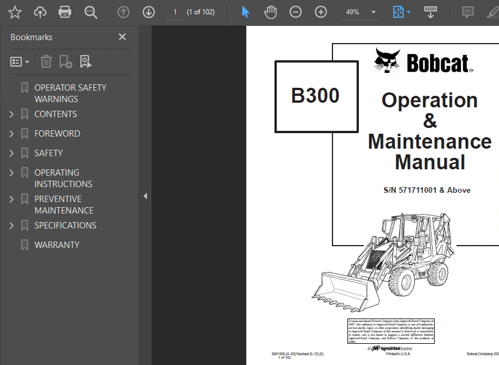The width and height of the screenshot is (499, 365).
Task: Click the page number input field
Action: coord(175,11)
